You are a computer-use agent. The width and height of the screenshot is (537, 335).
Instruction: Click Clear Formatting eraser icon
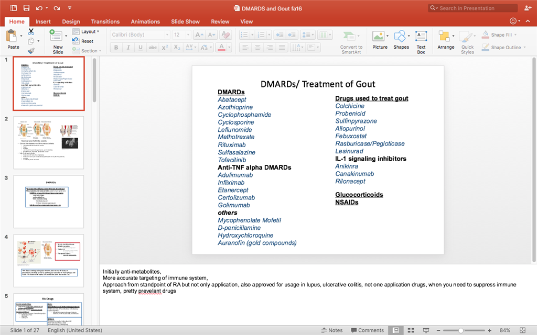tap(225, 35)
